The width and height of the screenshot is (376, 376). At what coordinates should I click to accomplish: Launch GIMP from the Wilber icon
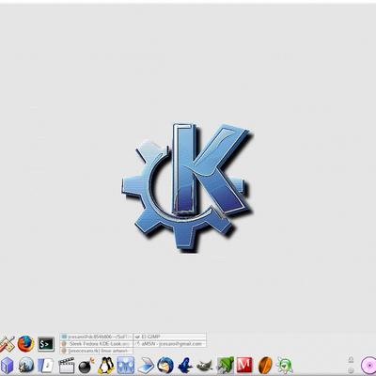205,366
